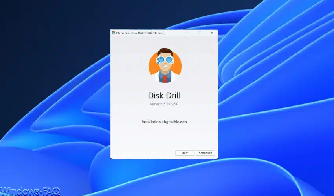Click the "Version 5.3.826.0" text
The image size is (334, 196).
[164, 104]
